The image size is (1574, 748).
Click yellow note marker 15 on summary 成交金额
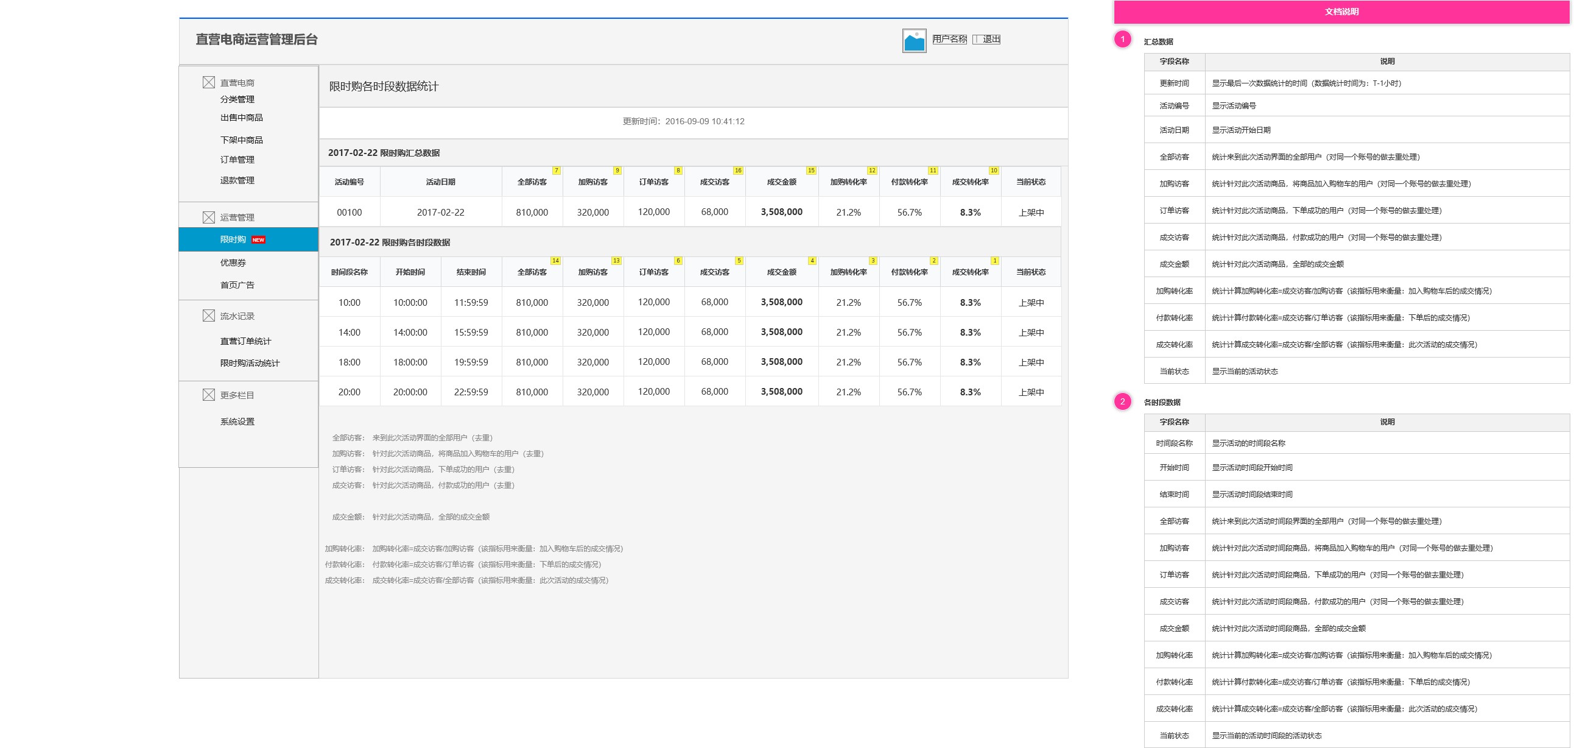[811, 171]
